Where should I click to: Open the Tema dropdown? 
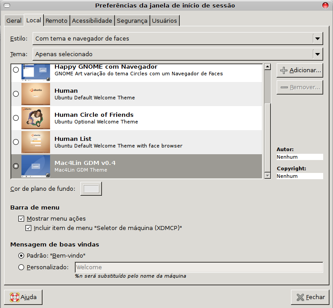click(x=178, y=54)
